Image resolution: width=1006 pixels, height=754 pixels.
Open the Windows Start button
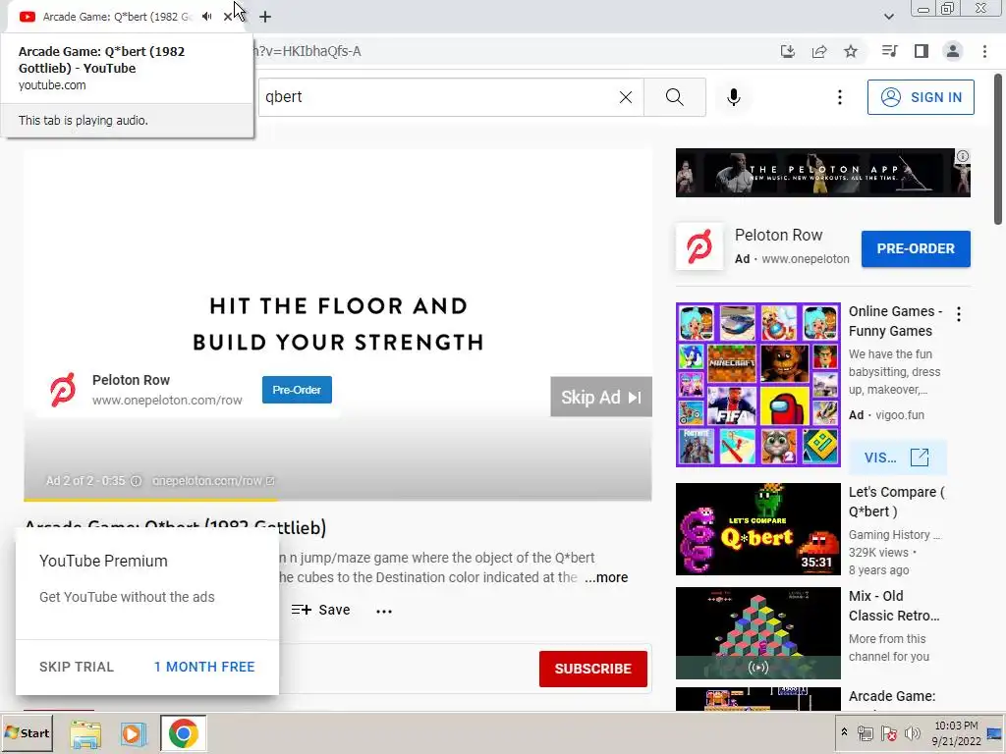tap(27, 732)
